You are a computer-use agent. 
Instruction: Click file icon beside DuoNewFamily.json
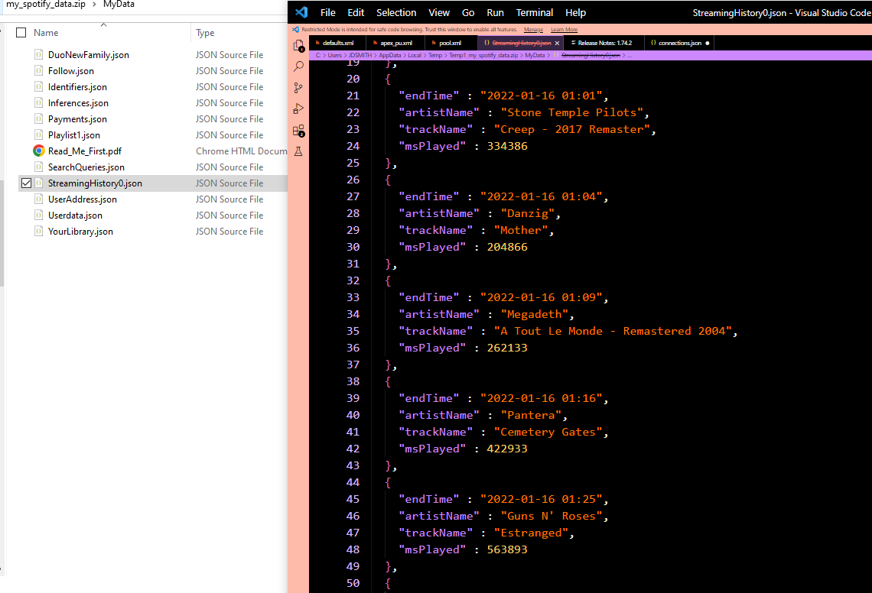coord(38,54)
